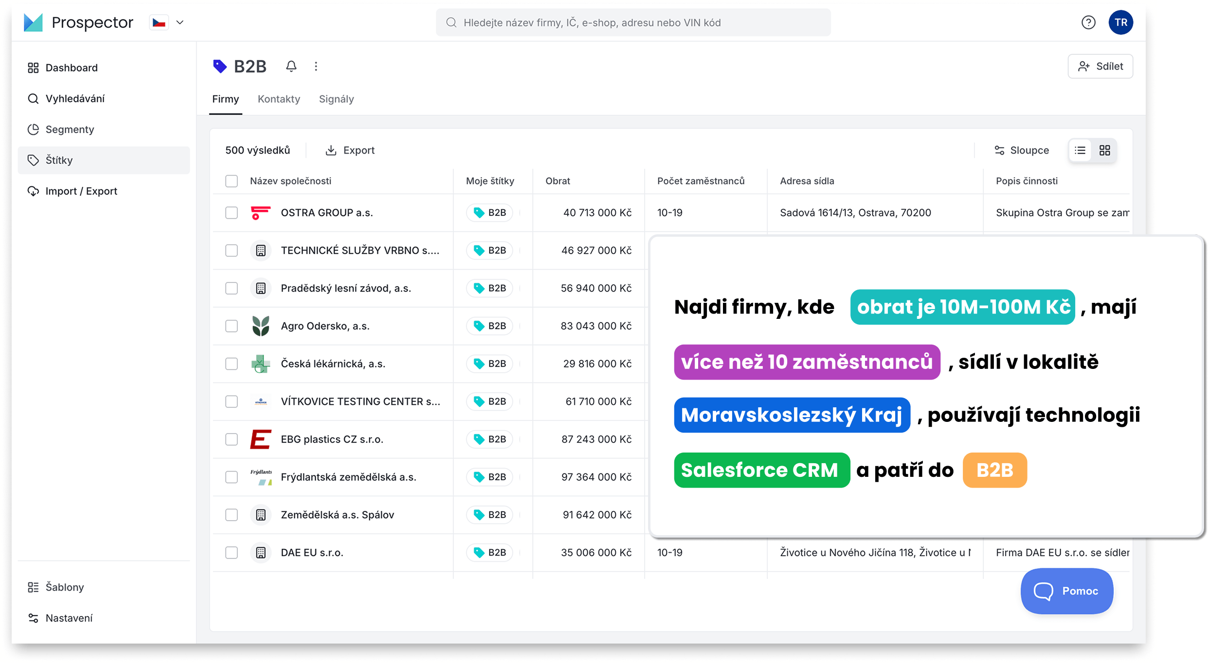Open Import / Export in the sidebar

tap(104, 191)
